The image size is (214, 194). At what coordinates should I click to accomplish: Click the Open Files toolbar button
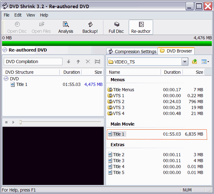pos(41,27)
